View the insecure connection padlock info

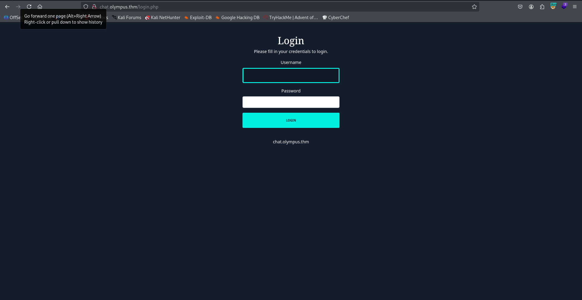(94, 7)
